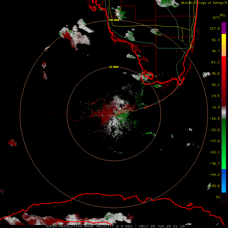The height and width of the screenshot is (228, 228).
Task: Click the 14.5 velocity scale value
Action: [x=216, y=96]
